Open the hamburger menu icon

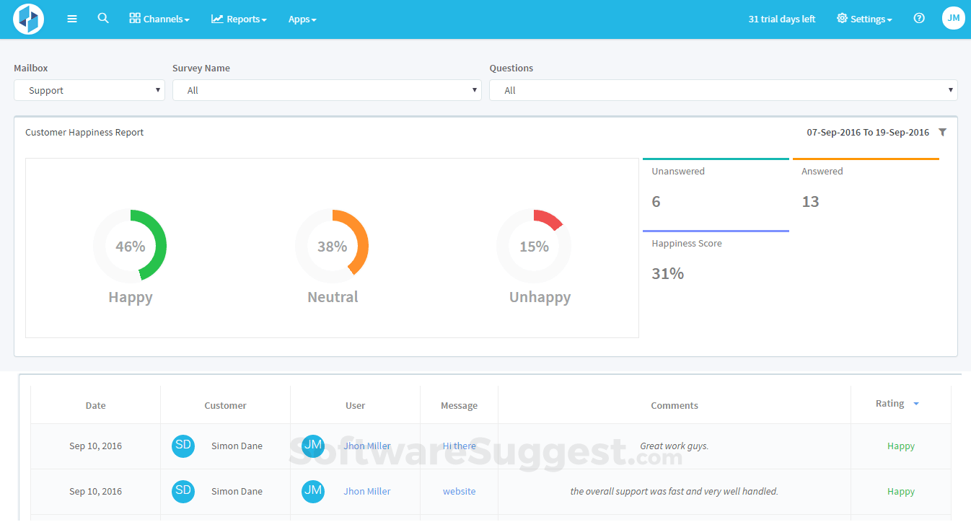tap(72, 19)
